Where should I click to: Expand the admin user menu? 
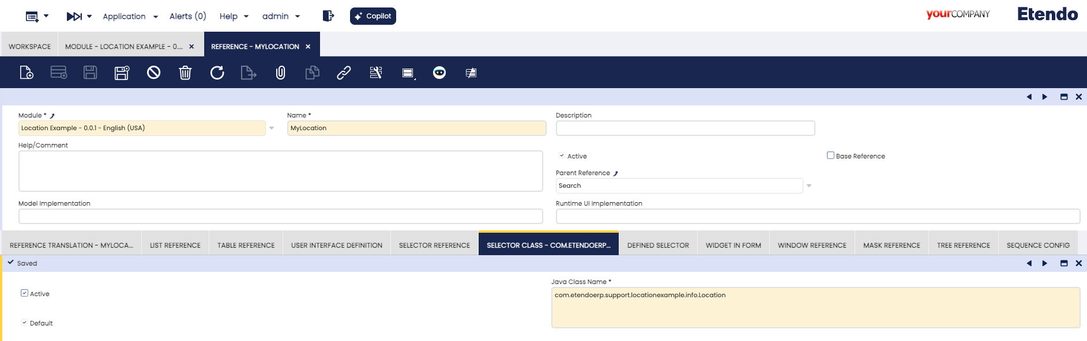(281, 16)
